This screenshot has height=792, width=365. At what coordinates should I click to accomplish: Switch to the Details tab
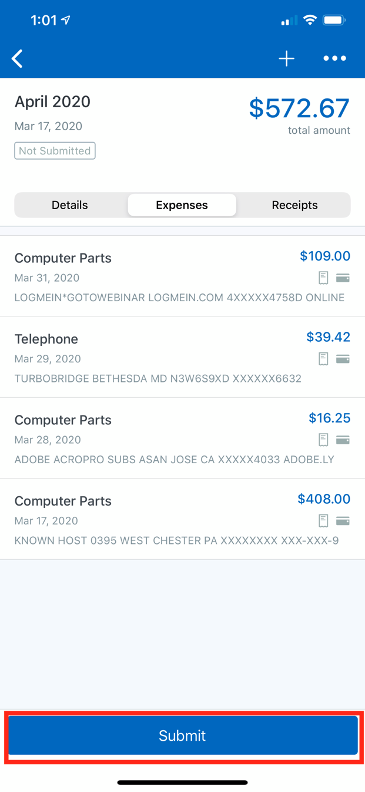(x=70, y=205)
